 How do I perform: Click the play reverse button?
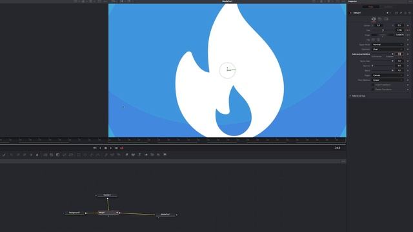coord(100,148)
